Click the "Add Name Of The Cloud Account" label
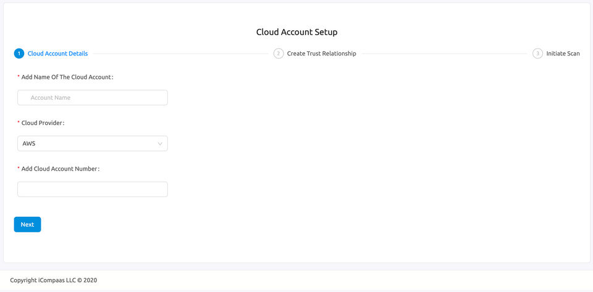This screenshot has height=292, width=593. 67,77
